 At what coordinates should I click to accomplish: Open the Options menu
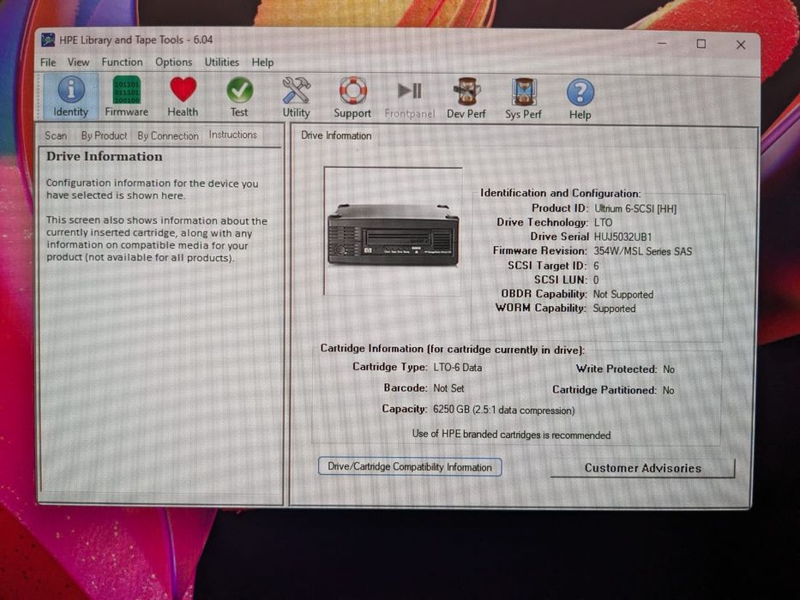click(x=173, y=63)
